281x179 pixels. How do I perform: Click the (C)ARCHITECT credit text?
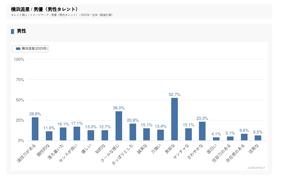(256, 168)
